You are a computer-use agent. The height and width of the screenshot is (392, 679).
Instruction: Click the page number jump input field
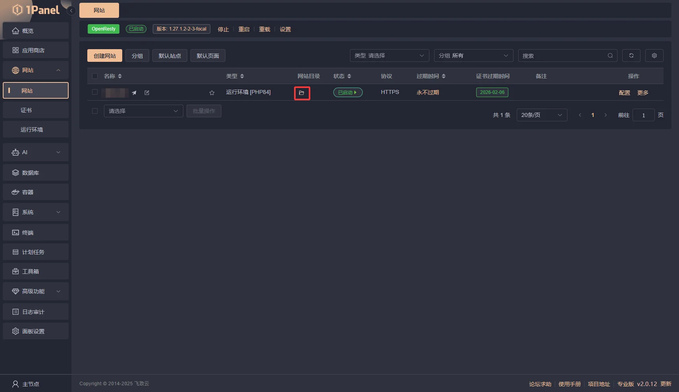(643, 115)
